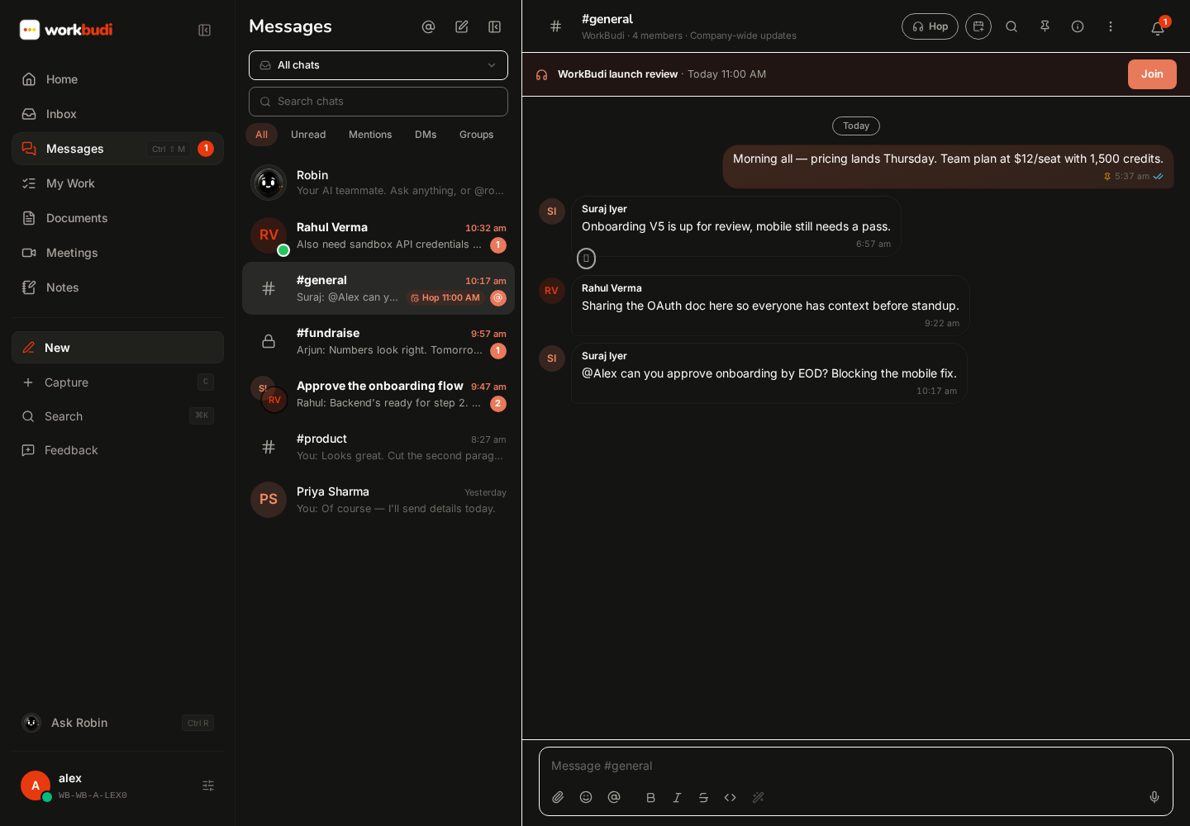Select the Mentions filter tab
This screenshot has height=826, width=1190.
pos(370,135)
